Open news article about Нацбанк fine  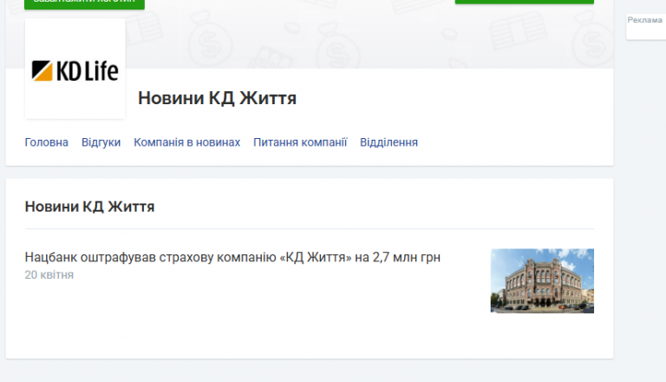(232, 257)
